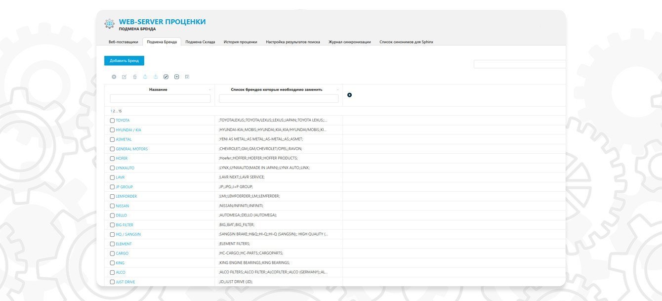Click the ';JP;;JPG;;J+P GROUP;' cell
Image resolution: width=662 pixels, height=301 pixels.
tap(279, 187)
